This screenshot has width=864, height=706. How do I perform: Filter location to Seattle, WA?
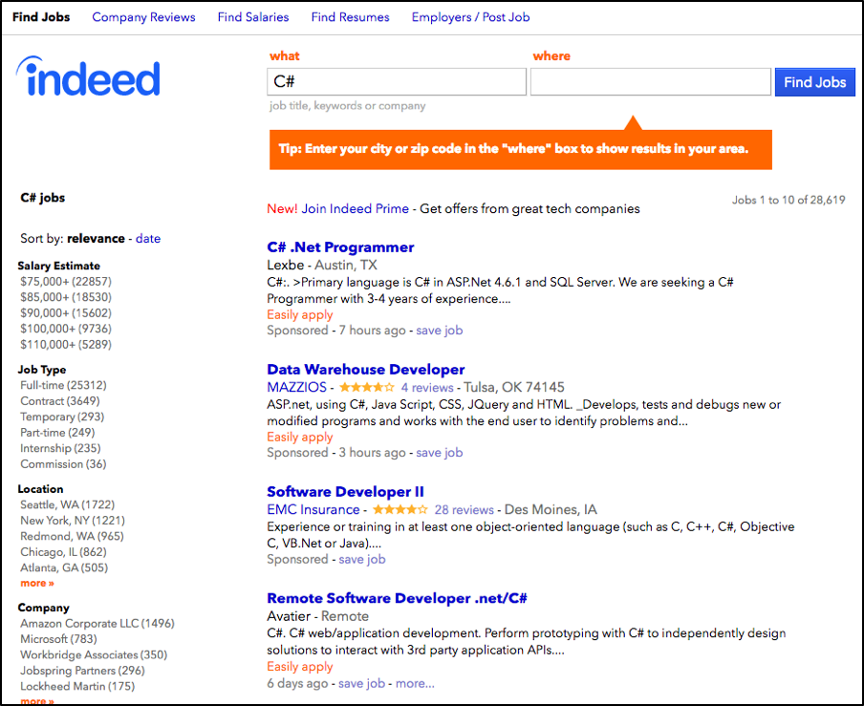click(67, 505)
